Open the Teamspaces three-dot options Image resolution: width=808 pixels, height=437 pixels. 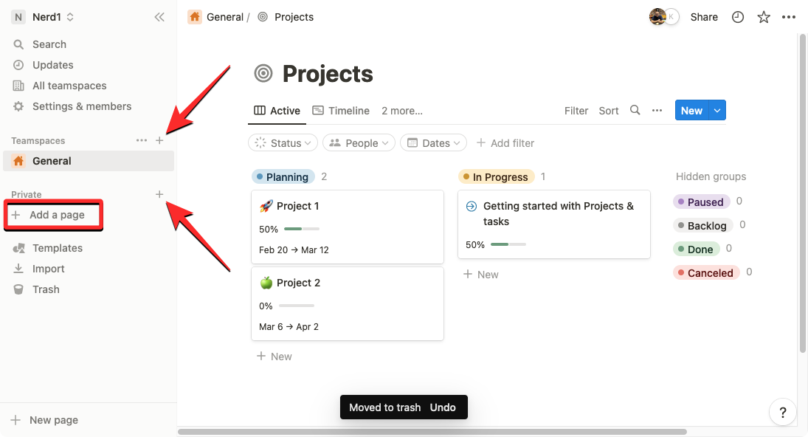[x=142, y=140]
